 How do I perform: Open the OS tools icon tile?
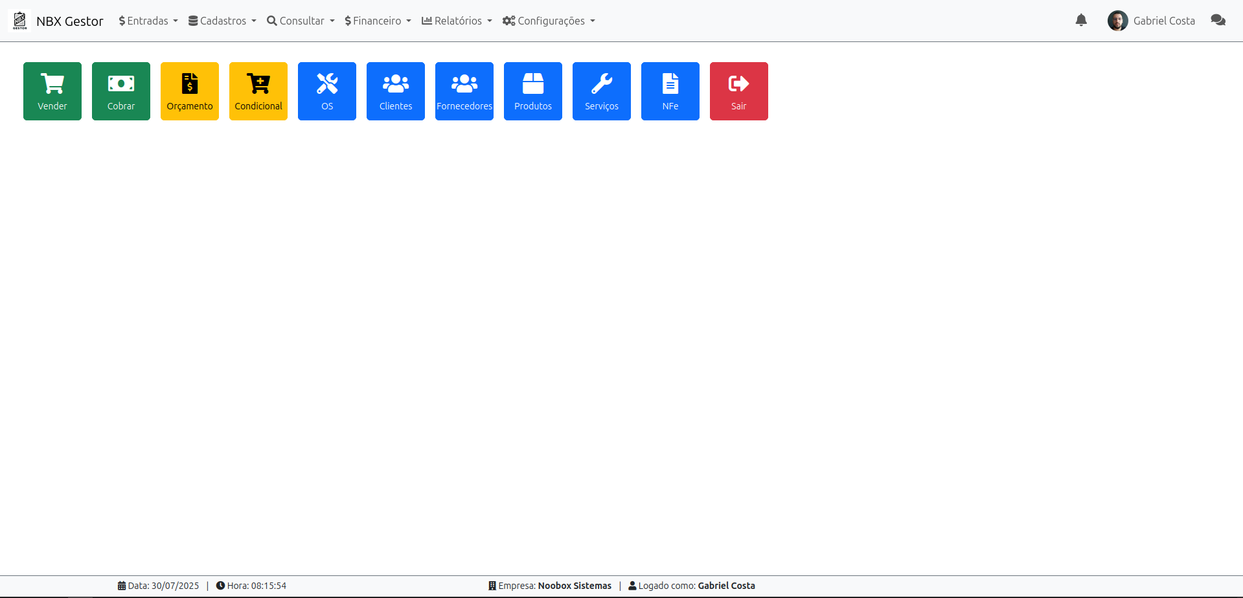pos(326,91)
